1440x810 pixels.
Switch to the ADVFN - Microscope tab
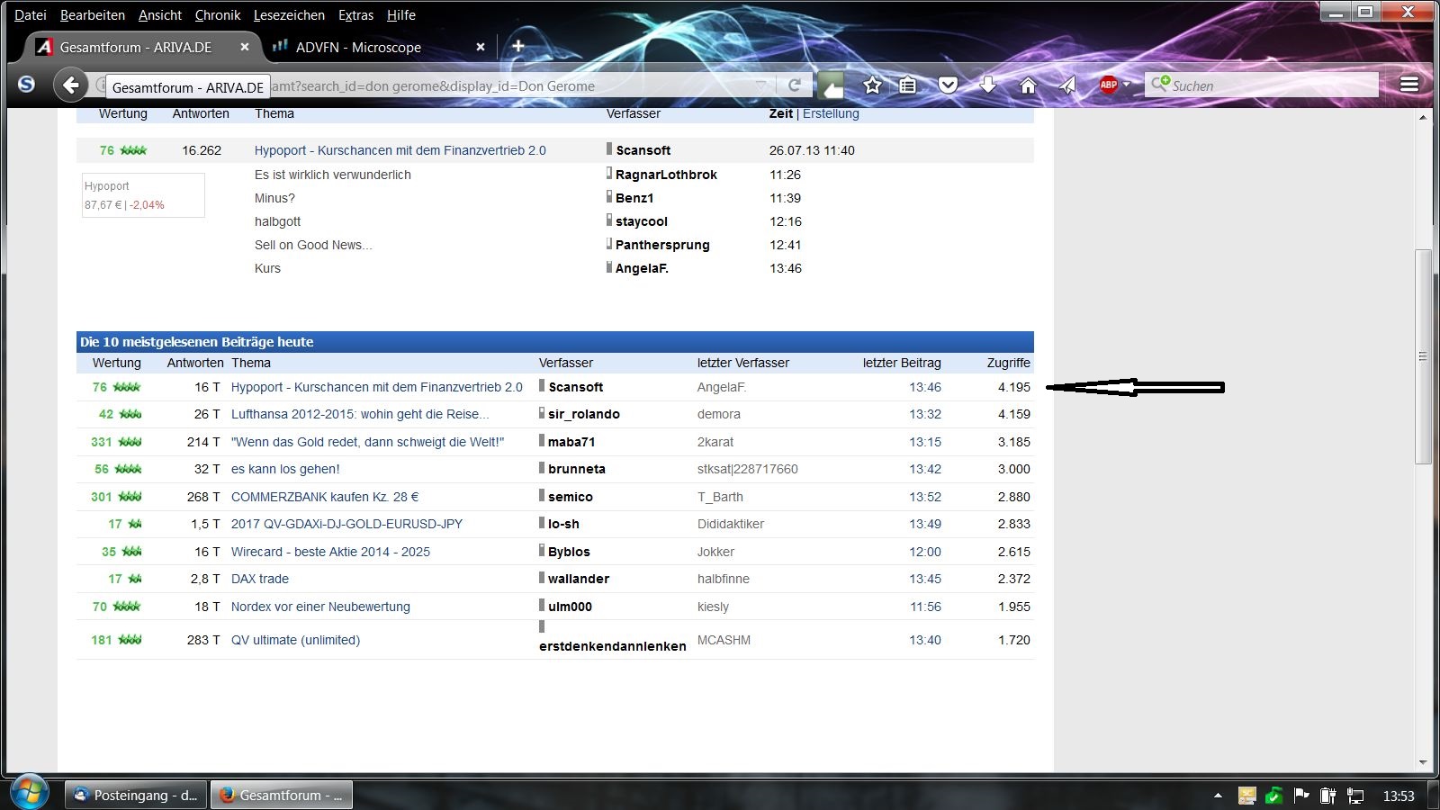379,47
